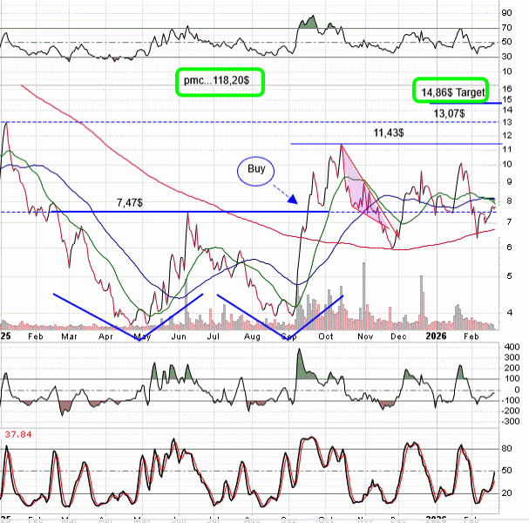Click the 16 price axis label
The width and height of the screenshot is (529, 523).
(506, 88)
